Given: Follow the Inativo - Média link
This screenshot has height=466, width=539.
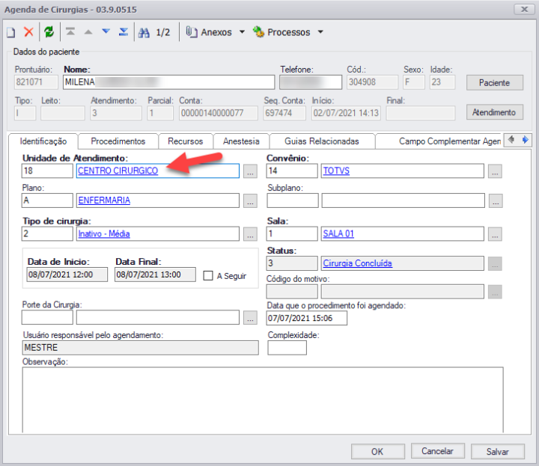Looking at the screenshot, I should click(x=104, y=233).
